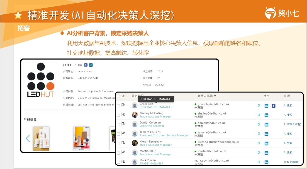This screenshot has height=169, width=307.
Task: Check the Grace Lee row checkbox
Action: pyautogui.click(x=118, y=106)
